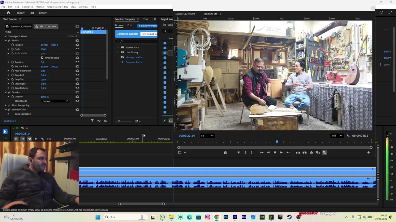The image size is (396, 222).
Task: Open the Sequence menu
Action: [x=27, y=6]
